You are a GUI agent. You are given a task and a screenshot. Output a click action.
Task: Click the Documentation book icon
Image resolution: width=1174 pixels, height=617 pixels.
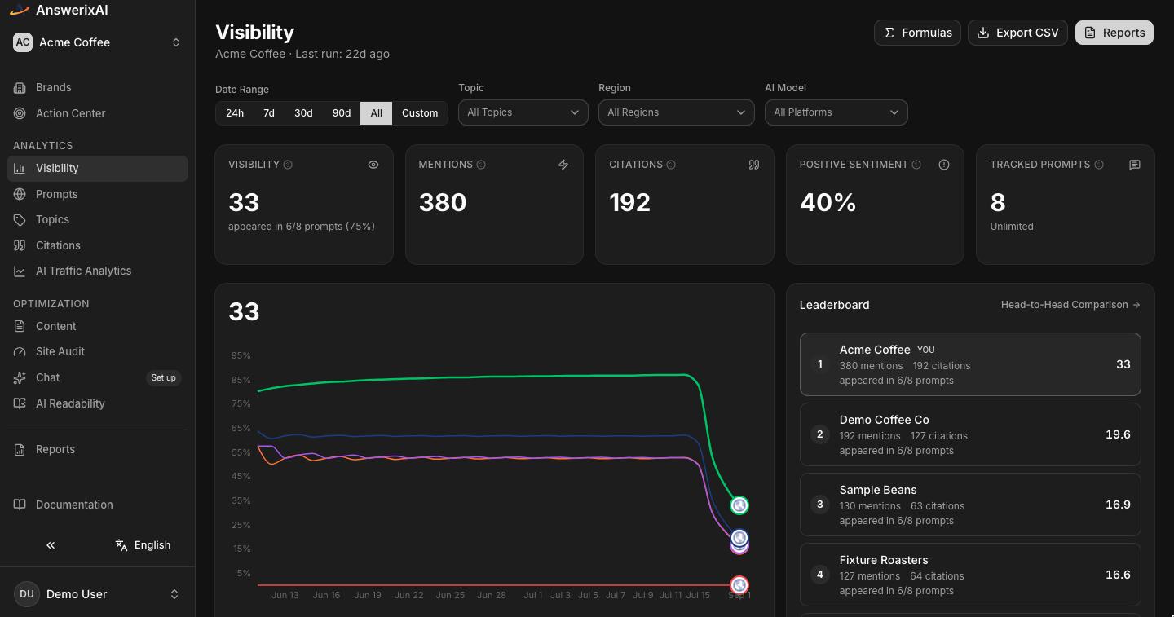coord(20,505)
